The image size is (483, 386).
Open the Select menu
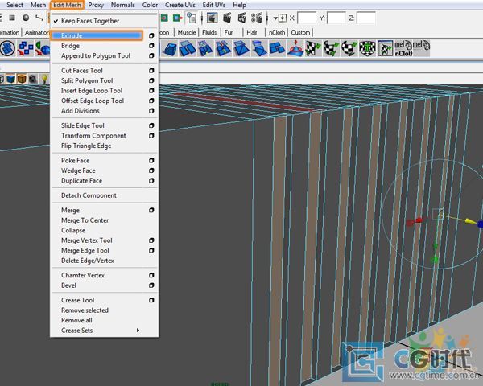click(x=14, y=6)
